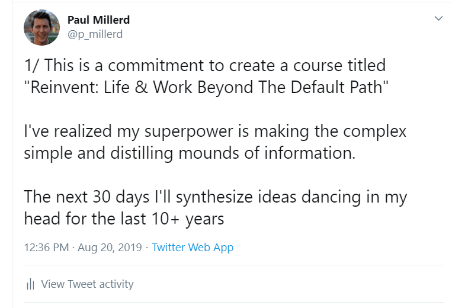The height and width of the screenshot is (308, 452).
Task: Select the View Tweet activity text
Action: [x=87, y=284]
